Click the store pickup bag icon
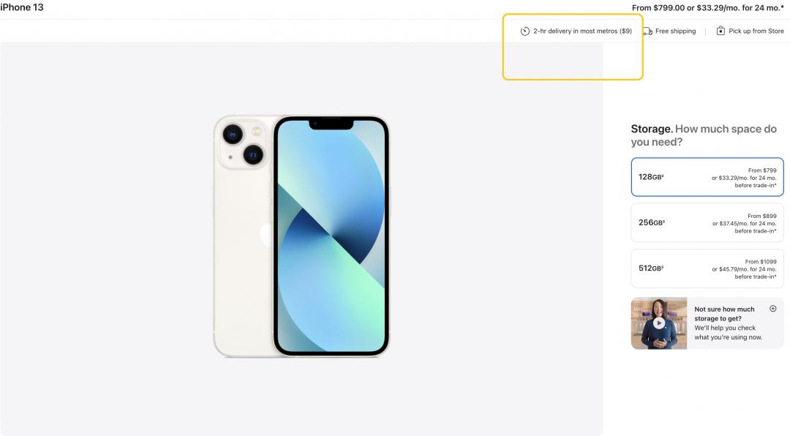The image size is (790, 436). (721, 31)
